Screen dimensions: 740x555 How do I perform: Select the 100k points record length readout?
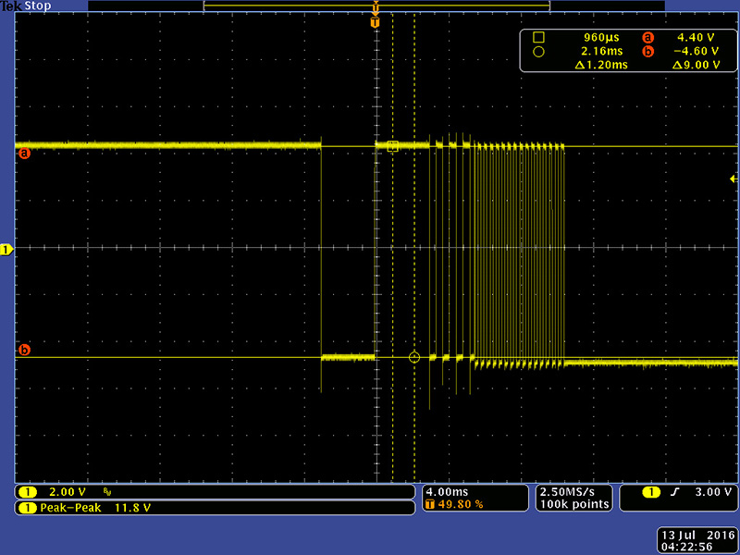tap(573, 504)
